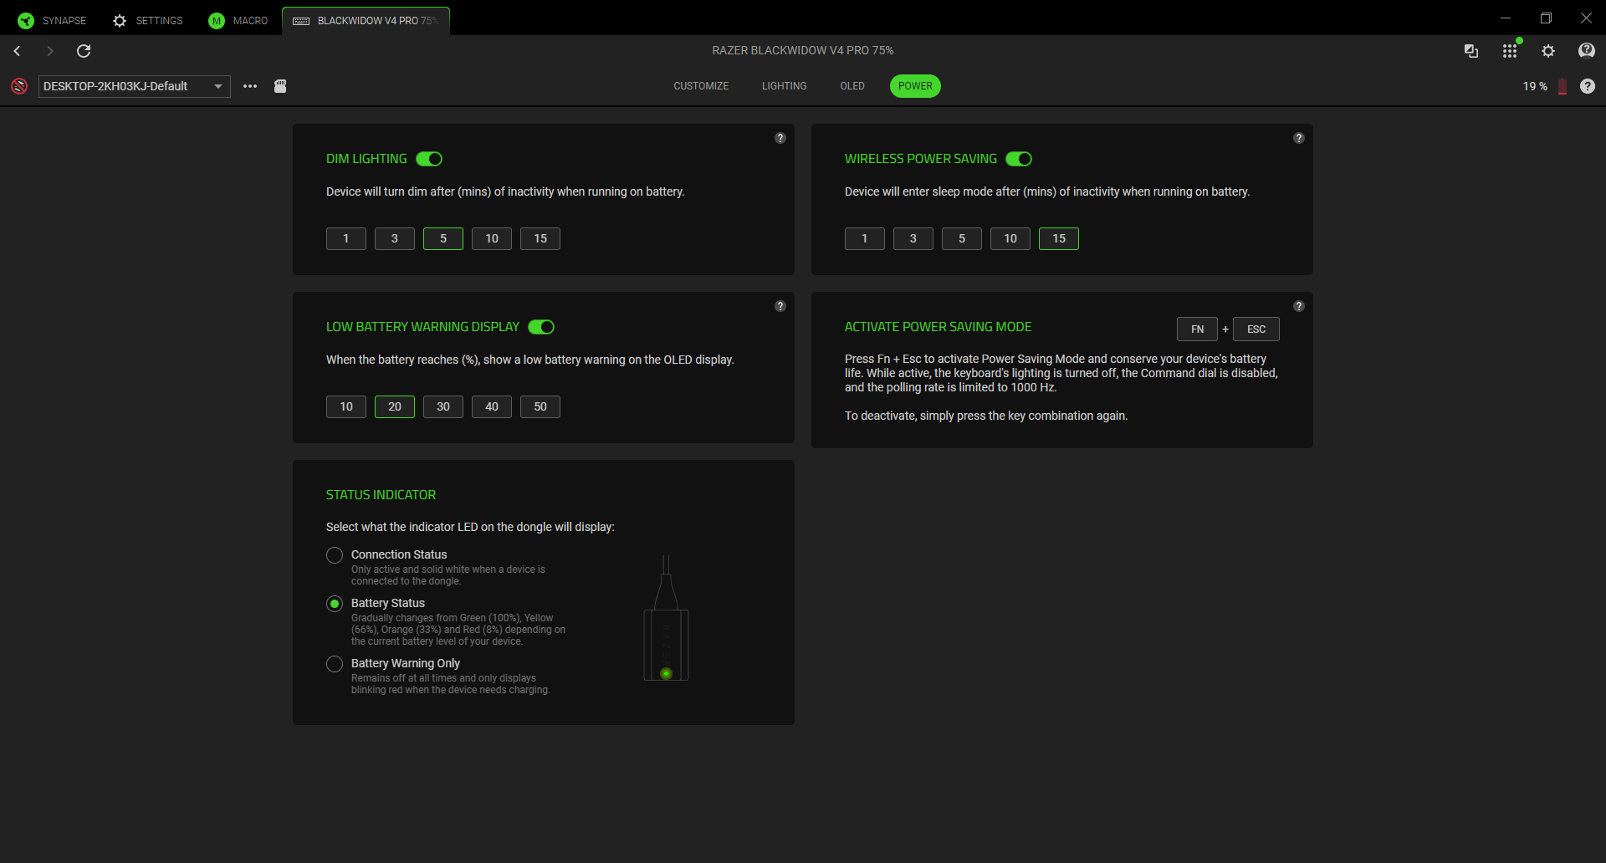The width and height of the screenshot is (1606, 863).
Task: Go back with the left arrow icon
Action: point(17,51)
